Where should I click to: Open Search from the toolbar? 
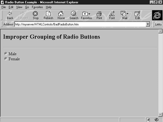tap(74, 14)
